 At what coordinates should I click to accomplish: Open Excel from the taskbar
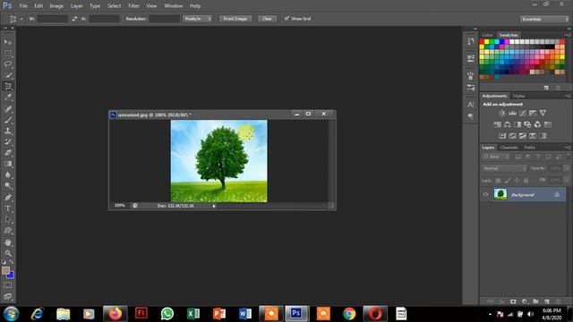tap(193, 314)
